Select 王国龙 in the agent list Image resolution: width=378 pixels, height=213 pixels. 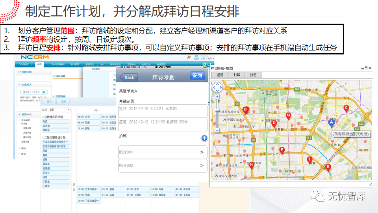pyautogui.click(x=56, y=181)
